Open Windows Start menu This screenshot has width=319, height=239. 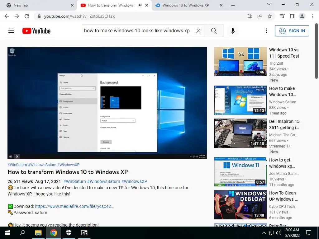click(x=7, y=233)
